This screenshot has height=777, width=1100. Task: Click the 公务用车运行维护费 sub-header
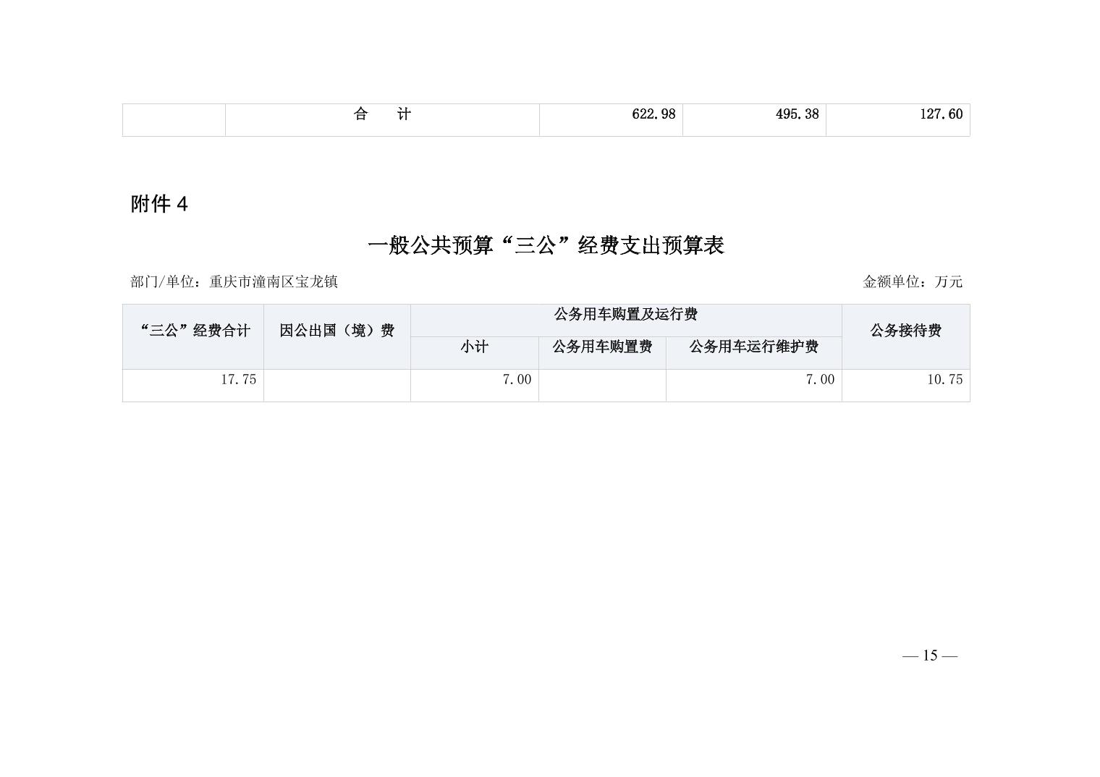[x=753, y=347]
